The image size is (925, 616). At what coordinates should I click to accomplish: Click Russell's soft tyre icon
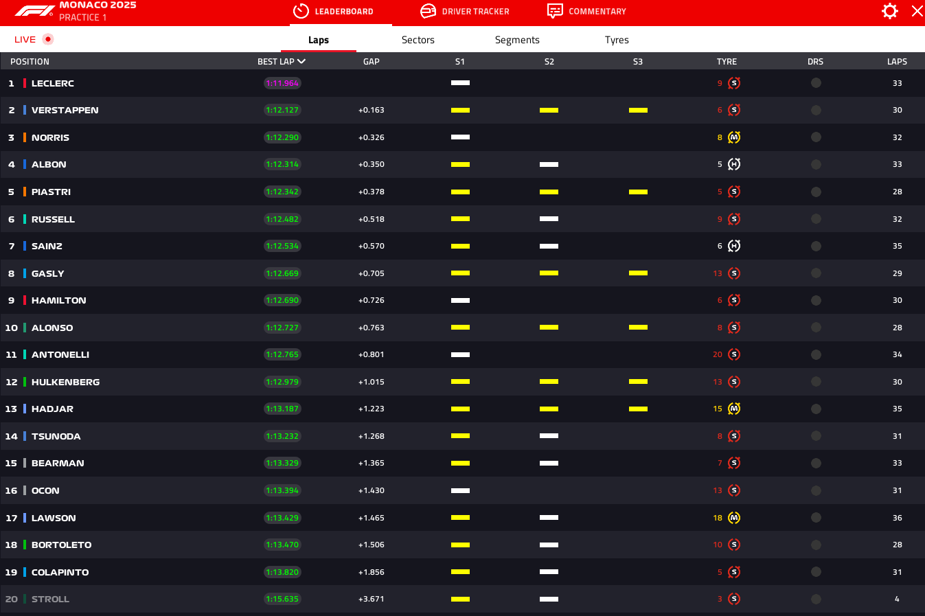point(734,219)
